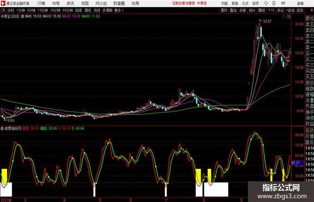Click the mobile phone icon

point(274,3)
